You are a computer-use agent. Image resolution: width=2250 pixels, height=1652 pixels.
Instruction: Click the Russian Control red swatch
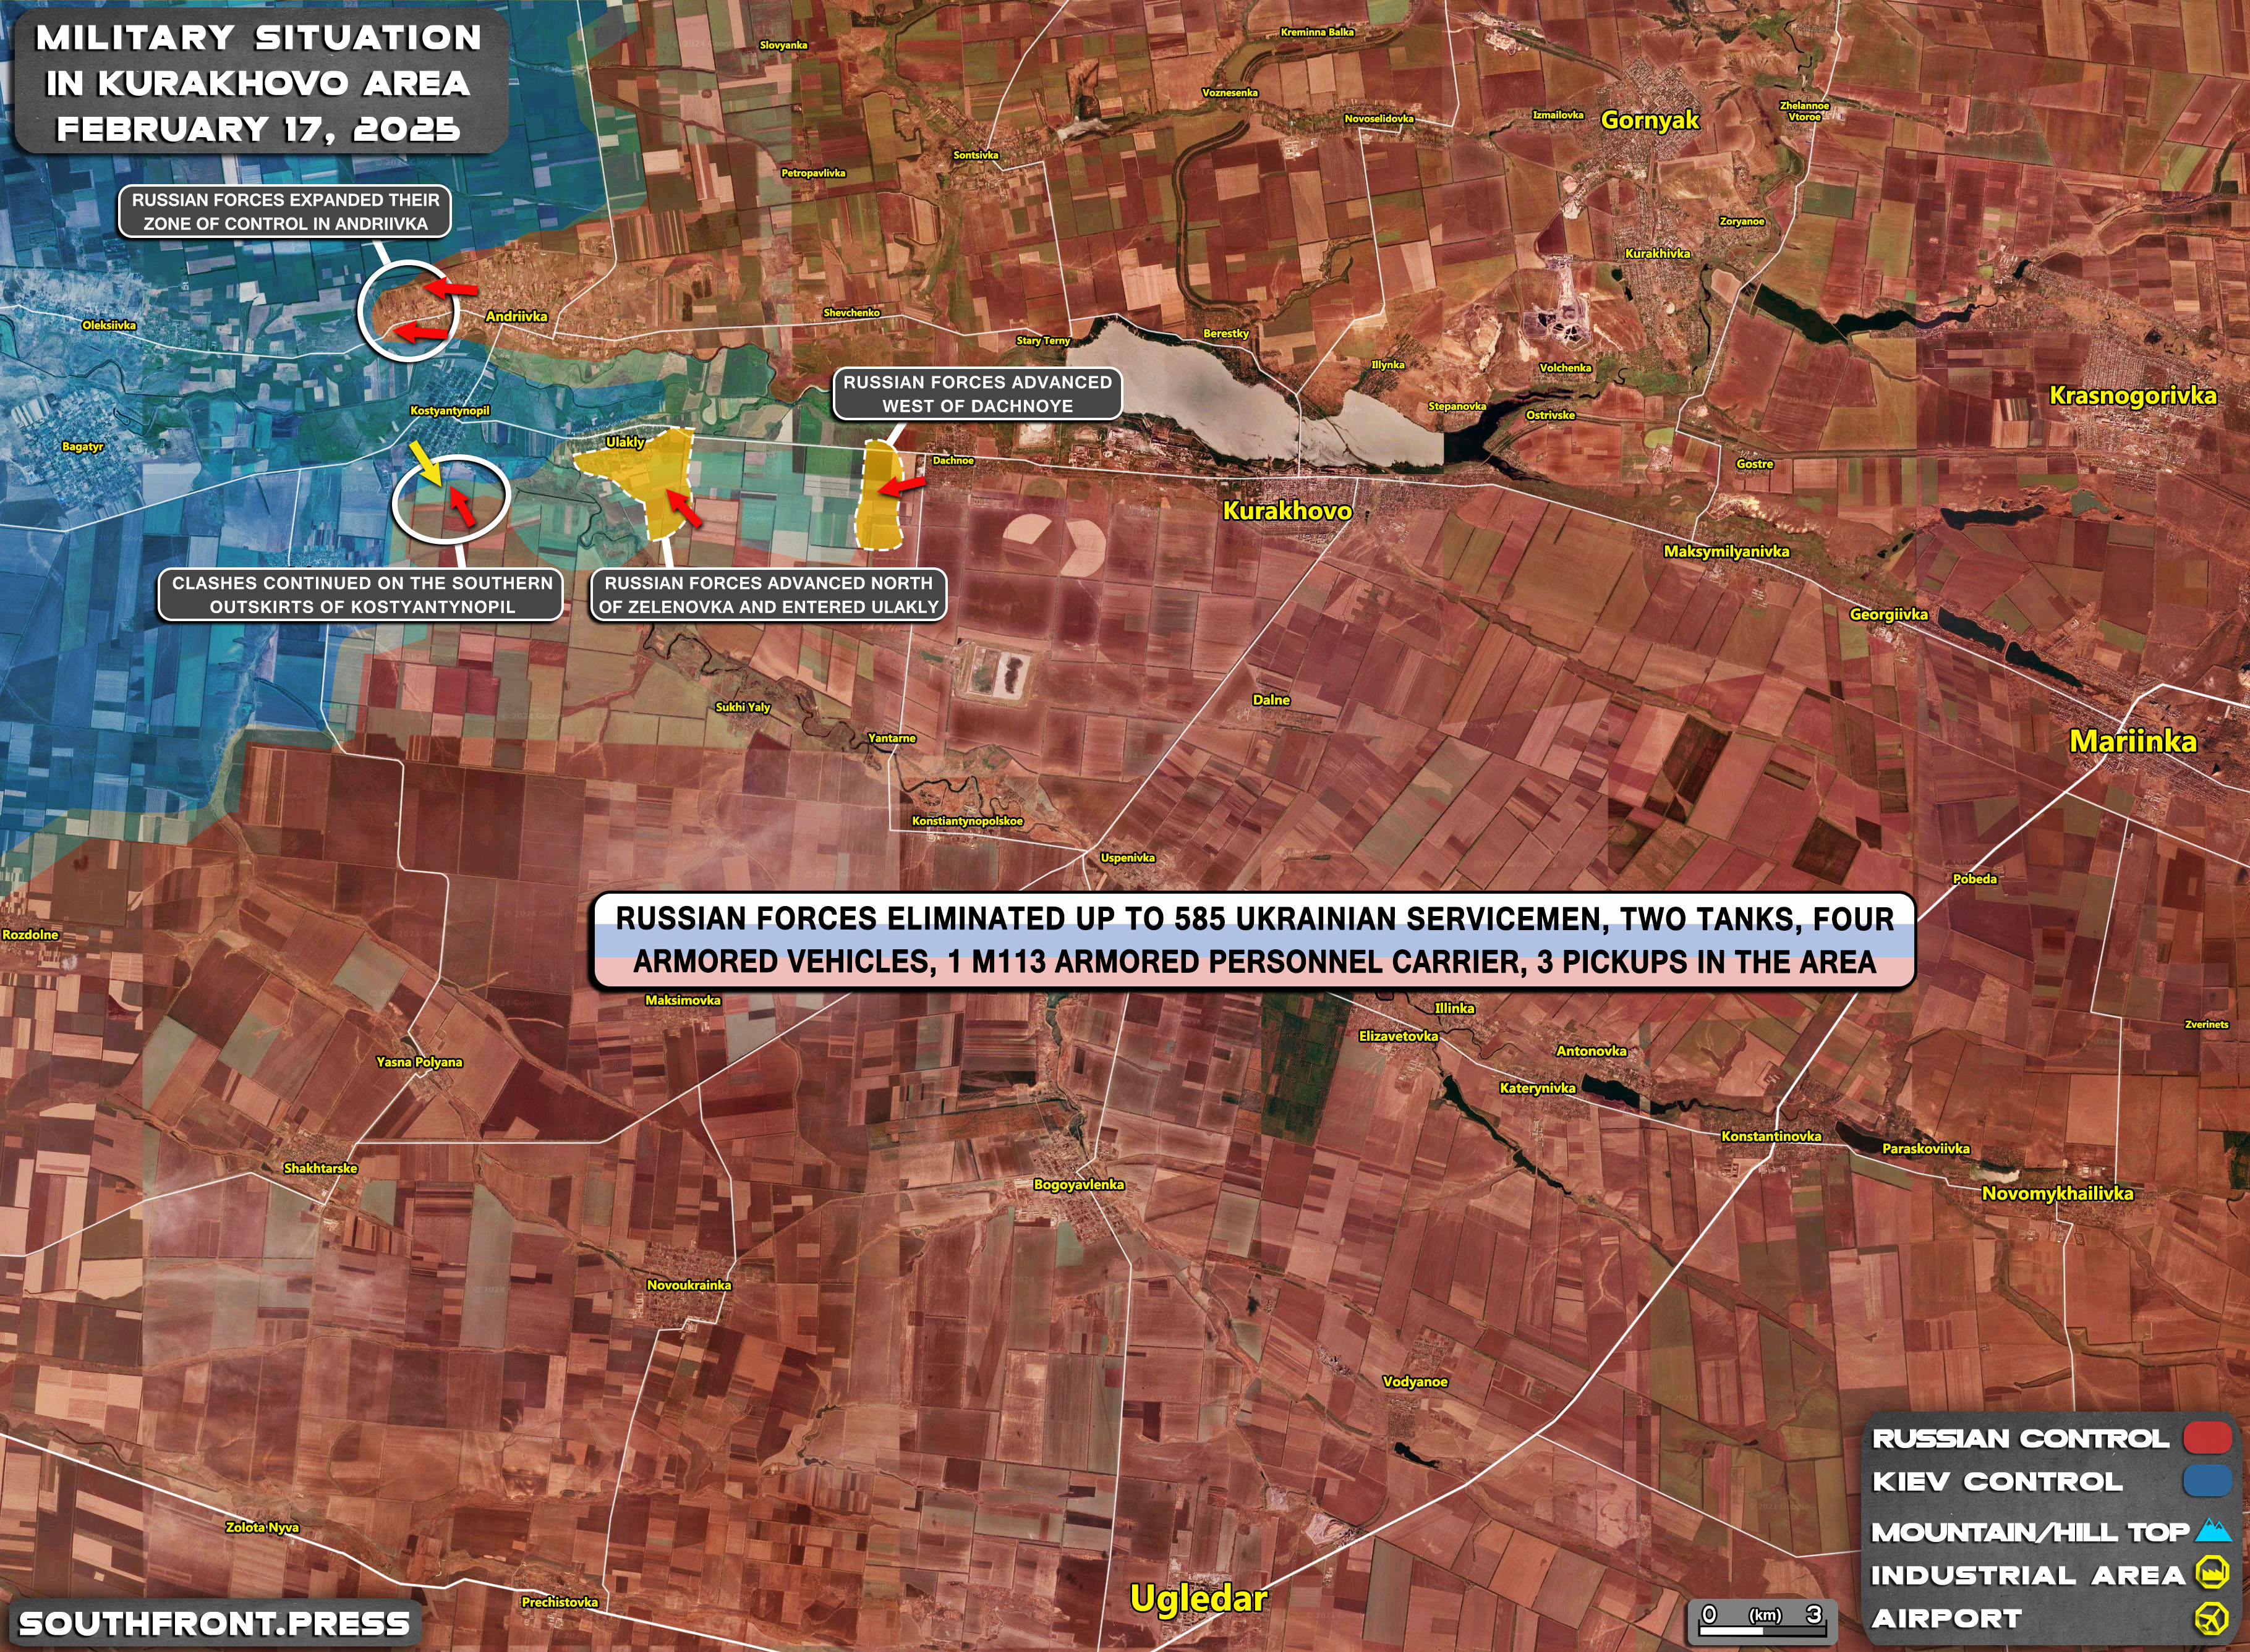click(2208, 1438)
